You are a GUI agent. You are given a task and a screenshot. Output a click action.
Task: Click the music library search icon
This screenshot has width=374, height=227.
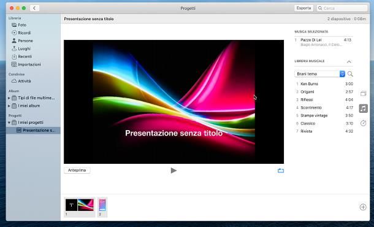(350, 74)
